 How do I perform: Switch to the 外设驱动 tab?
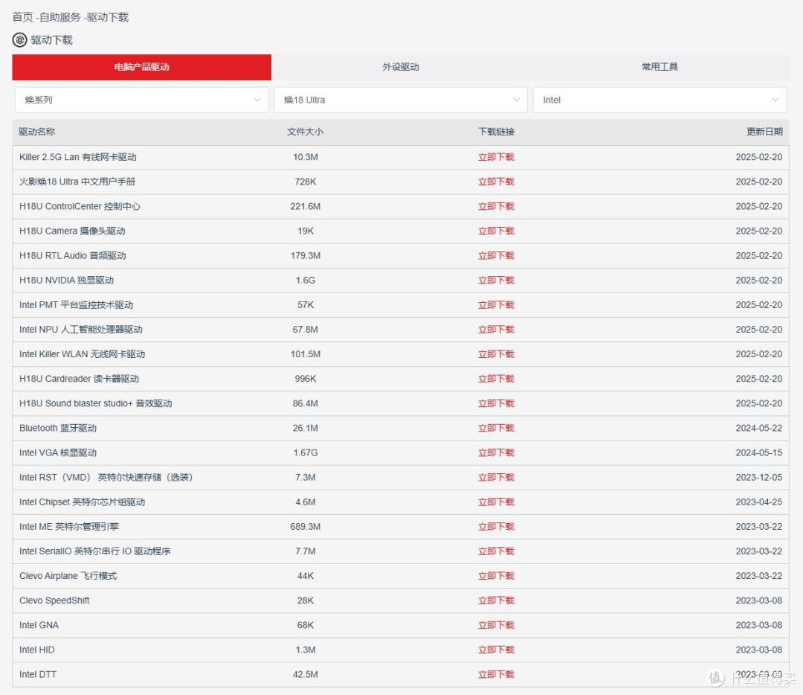coord(401,67)
